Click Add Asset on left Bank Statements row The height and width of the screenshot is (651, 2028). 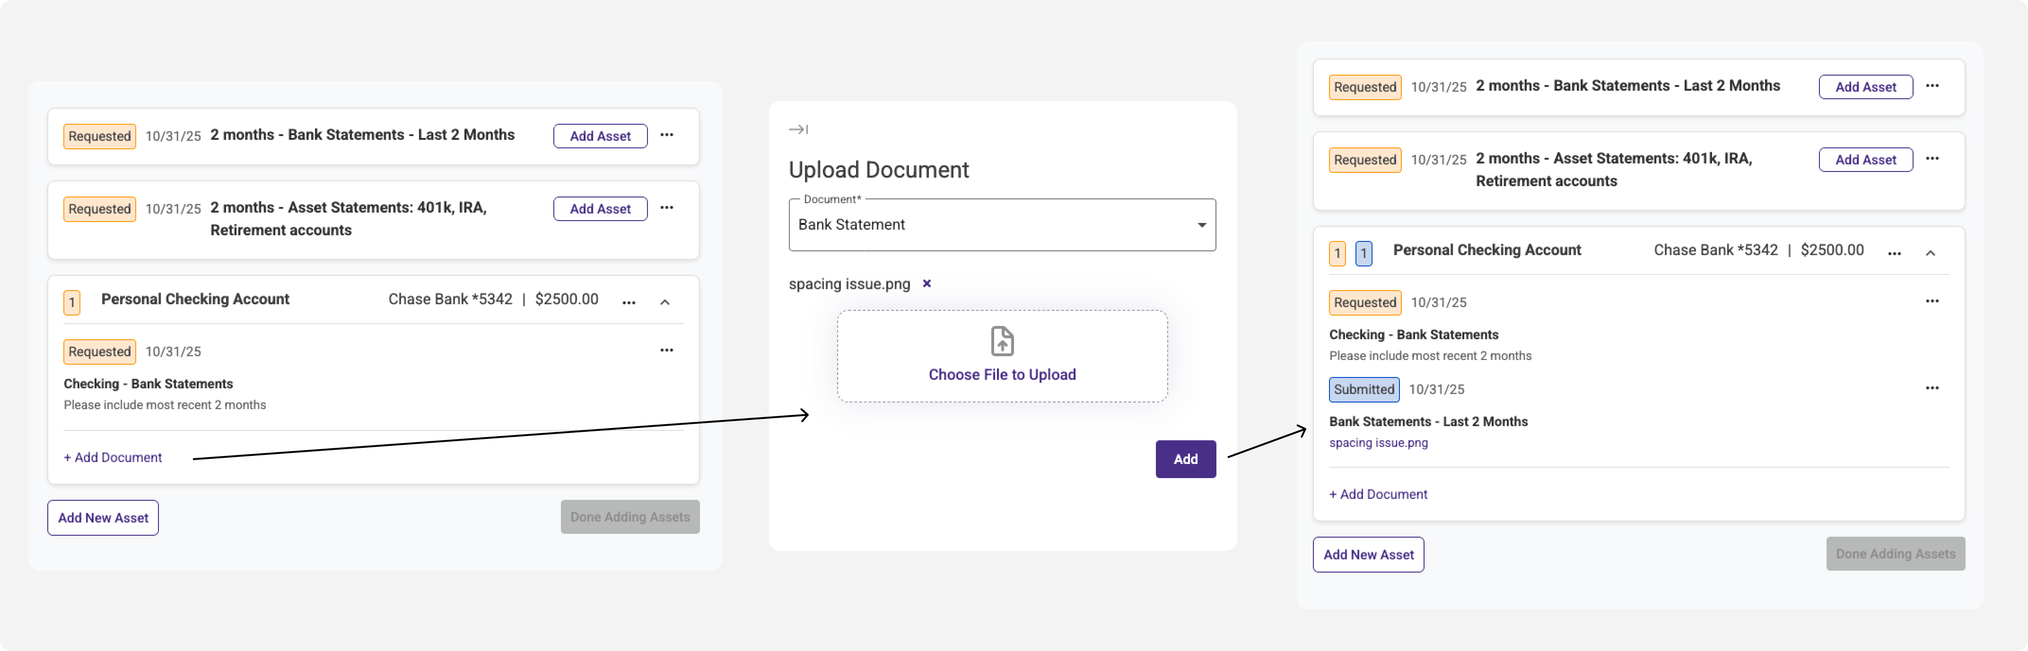[x=600, y=136]
